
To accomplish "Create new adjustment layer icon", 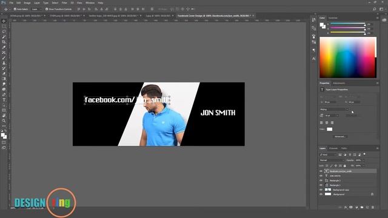I will coord(356,207).
